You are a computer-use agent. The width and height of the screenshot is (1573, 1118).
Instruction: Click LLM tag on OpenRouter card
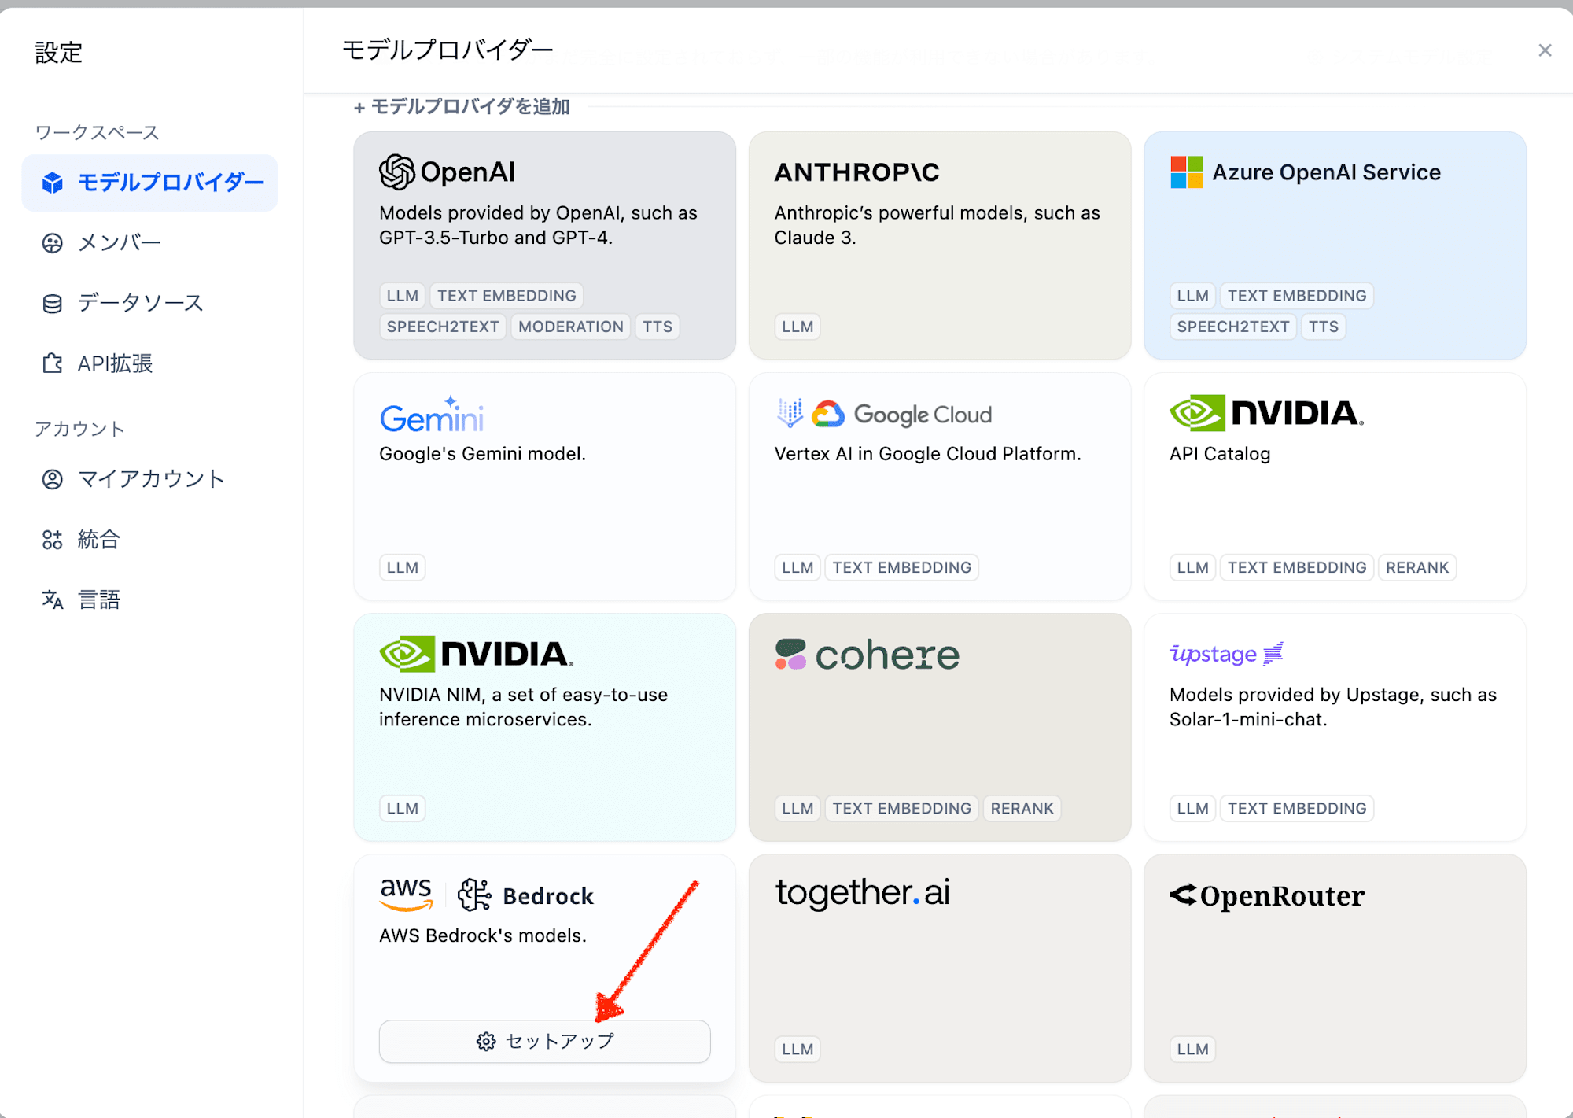click(x=1193, y=1049)
